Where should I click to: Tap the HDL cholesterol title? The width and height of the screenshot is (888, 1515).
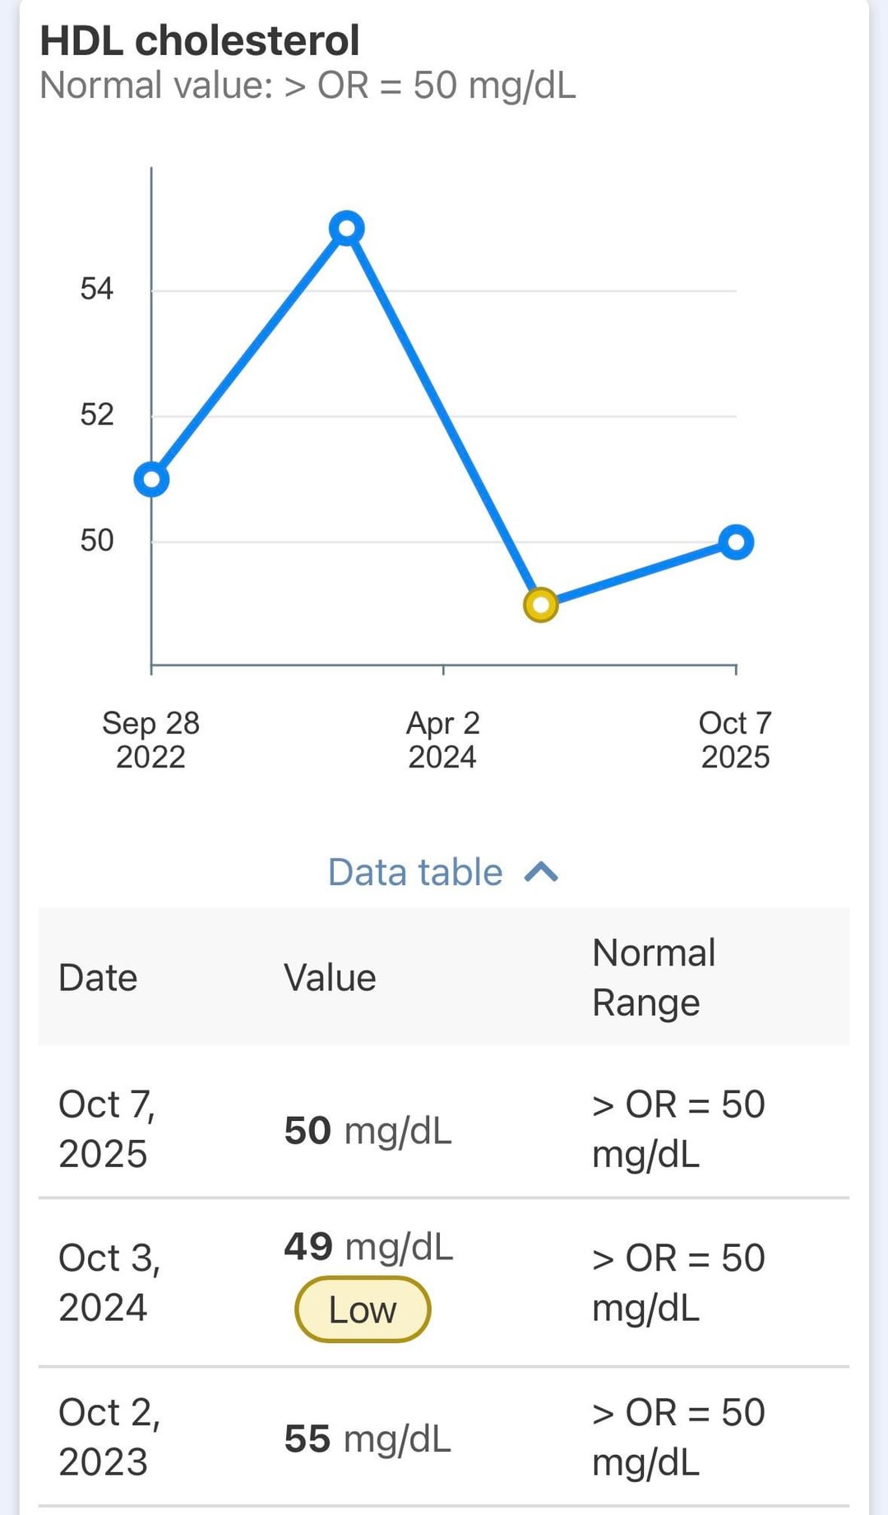click(x=200, y=41)
